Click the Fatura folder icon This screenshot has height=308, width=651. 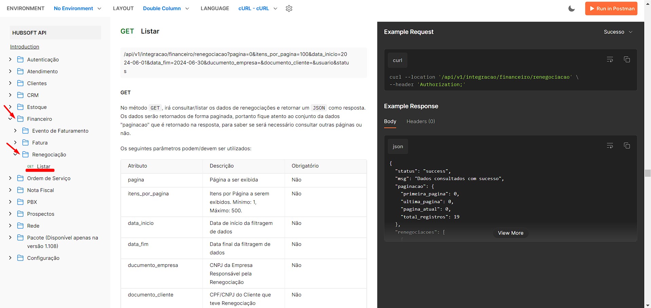[25, 142]
